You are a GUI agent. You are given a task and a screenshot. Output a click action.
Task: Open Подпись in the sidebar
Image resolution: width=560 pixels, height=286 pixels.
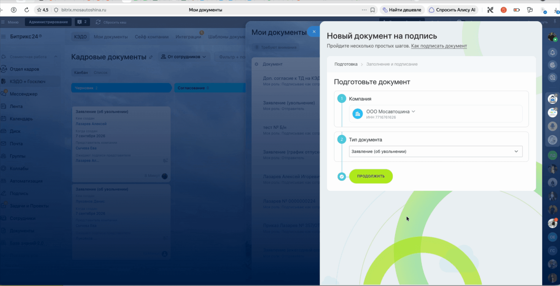19,193
